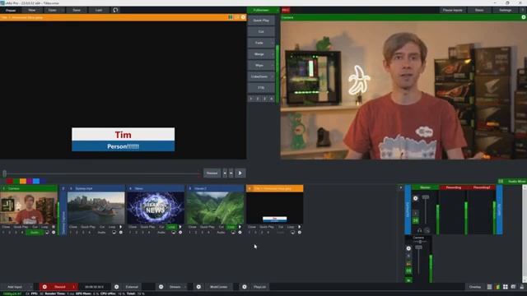The height and width of the screenshot is (296, 527).
Task: Click the External output button
Action: click(x=132, y=287)
